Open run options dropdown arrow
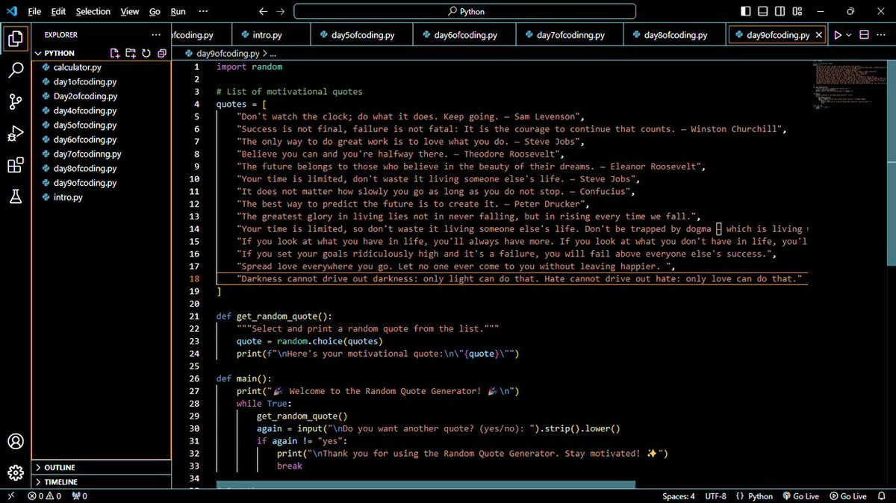 point(849,35)
